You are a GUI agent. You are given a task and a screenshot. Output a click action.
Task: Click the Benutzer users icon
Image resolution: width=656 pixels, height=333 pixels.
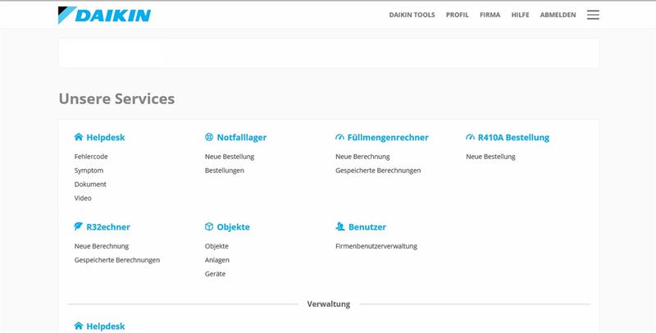point(339,227)
